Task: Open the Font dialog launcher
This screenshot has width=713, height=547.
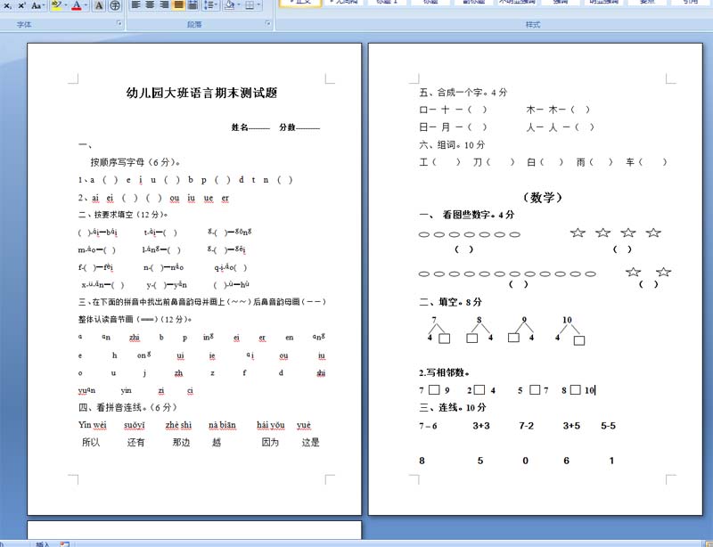Action: [x=119, y=23]
